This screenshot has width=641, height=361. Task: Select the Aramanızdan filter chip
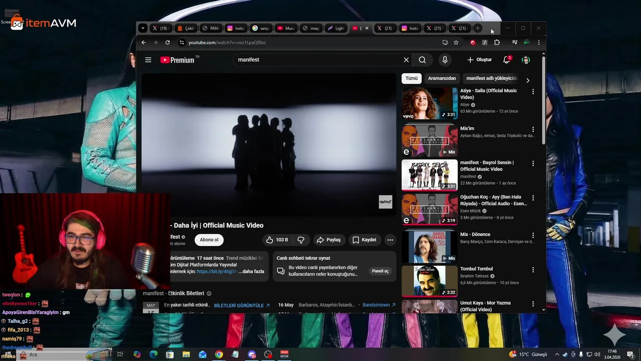coord(442,78)
